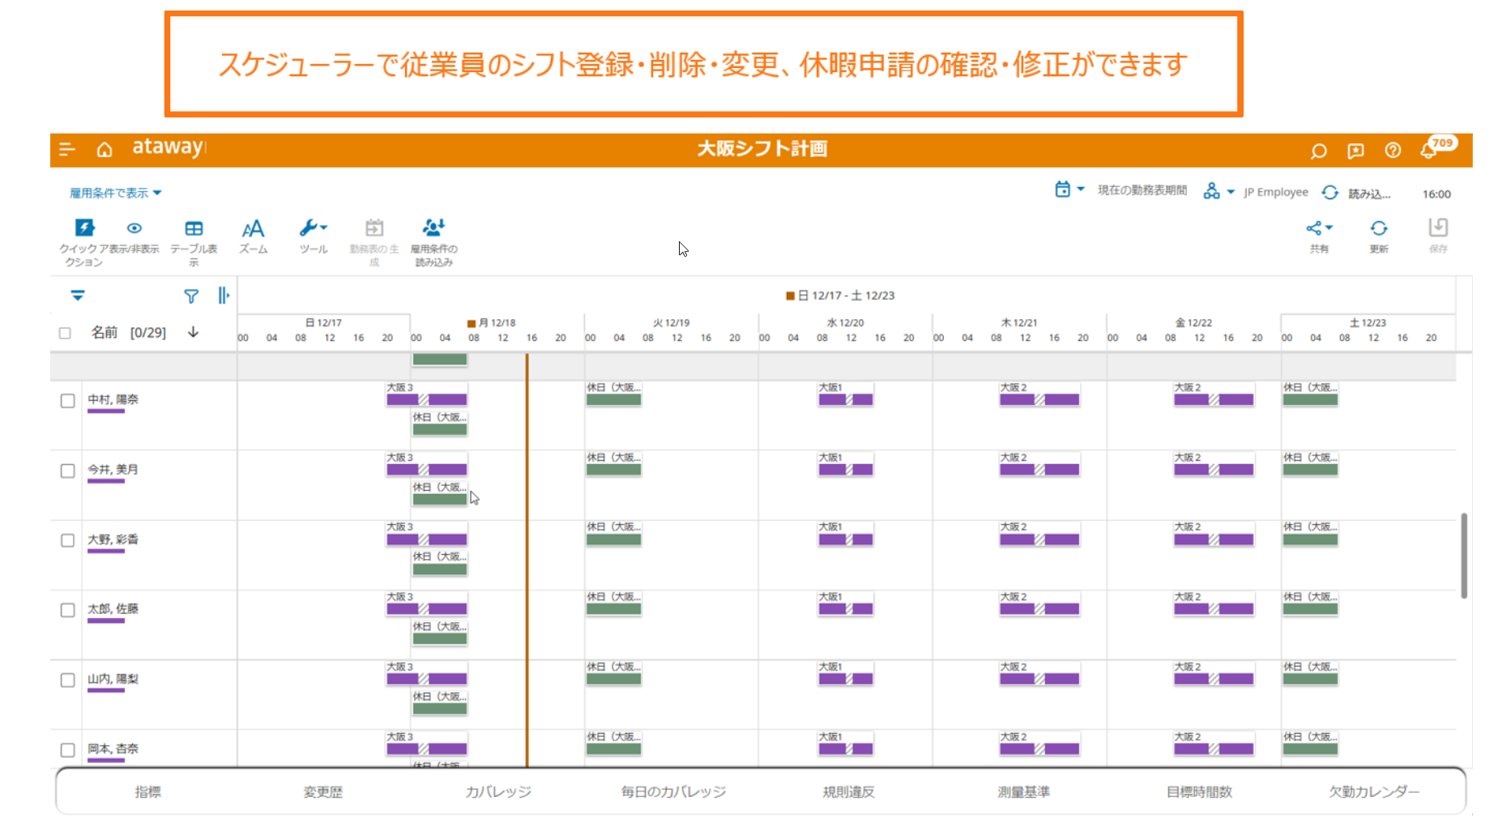Click 雇用条件の読み込み button
The image size is (1511, 831).
[433, 229]
